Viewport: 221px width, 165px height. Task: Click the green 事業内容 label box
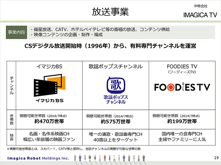(17, 32)
